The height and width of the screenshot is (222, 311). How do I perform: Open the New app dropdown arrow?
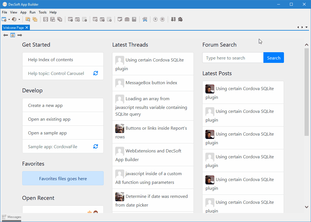click(x=9, y=19)
